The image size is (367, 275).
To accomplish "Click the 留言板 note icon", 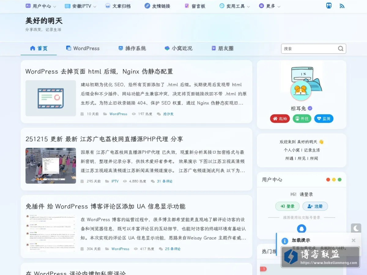I will 187,6.
